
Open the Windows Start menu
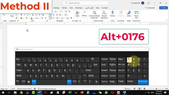pos(3,93)
